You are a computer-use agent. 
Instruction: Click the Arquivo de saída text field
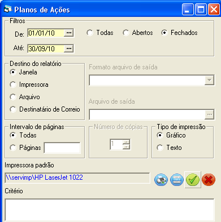pos(147,114)
